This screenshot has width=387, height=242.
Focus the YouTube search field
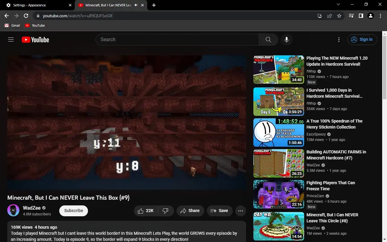177,40
